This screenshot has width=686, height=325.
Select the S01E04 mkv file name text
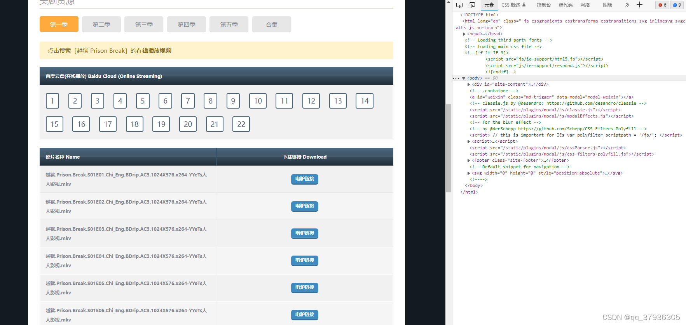(x=126, y=261)
